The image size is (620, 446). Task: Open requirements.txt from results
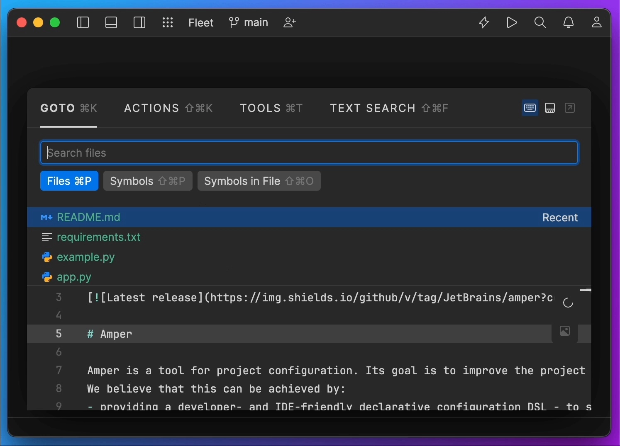pyautogui.click(x=309, y=237)
